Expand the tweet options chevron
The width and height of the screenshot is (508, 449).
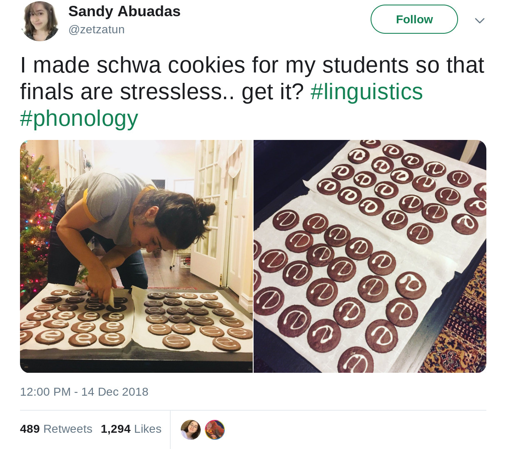click(480, 20)
